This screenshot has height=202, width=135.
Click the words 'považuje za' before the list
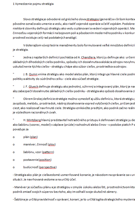pyautogui.click(x=21, y=129)
